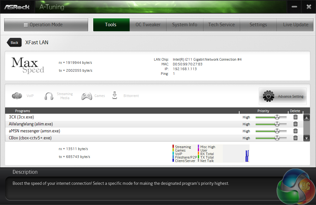The image size is (316, 205).
Task: Open the Settings tab
Action: (258, 25)
